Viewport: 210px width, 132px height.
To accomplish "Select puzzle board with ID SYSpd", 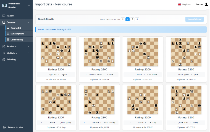I will tap(143, 52).
